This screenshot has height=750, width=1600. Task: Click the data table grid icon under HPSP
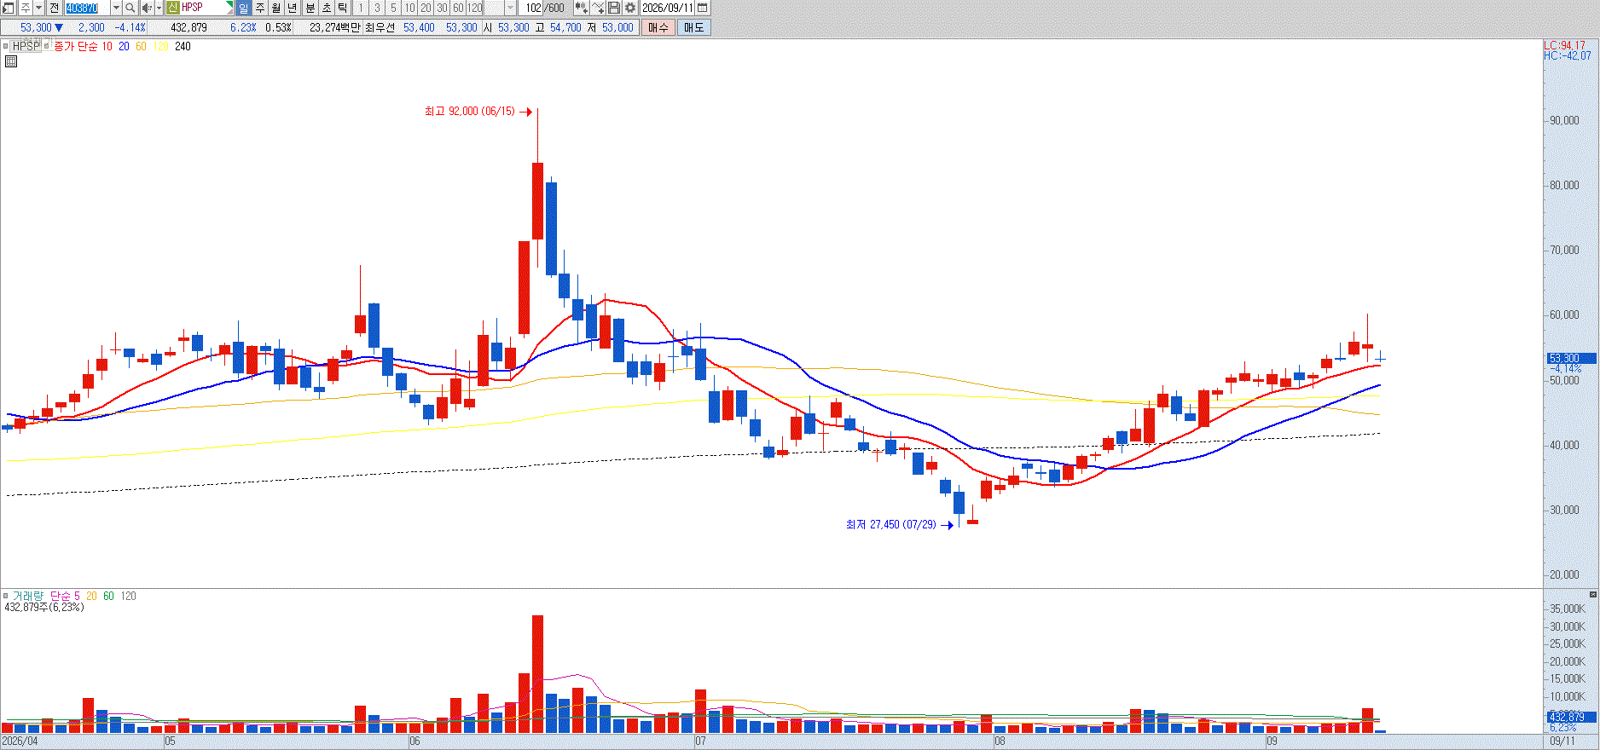point(11,61)
